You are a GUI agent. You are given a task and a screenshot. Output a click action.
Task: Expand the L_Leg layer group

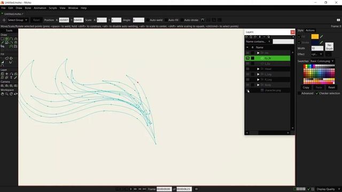click(x=258, y=74)
